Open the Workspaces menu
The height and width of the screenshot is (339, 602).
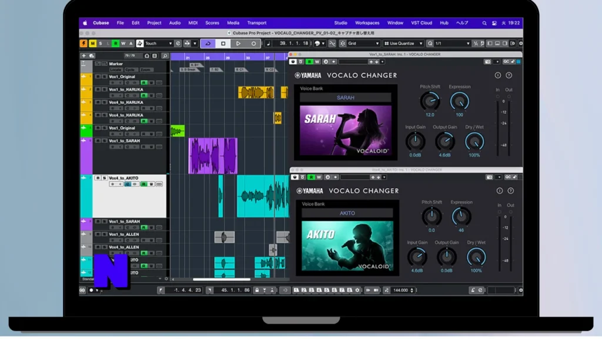click(367, 23)
